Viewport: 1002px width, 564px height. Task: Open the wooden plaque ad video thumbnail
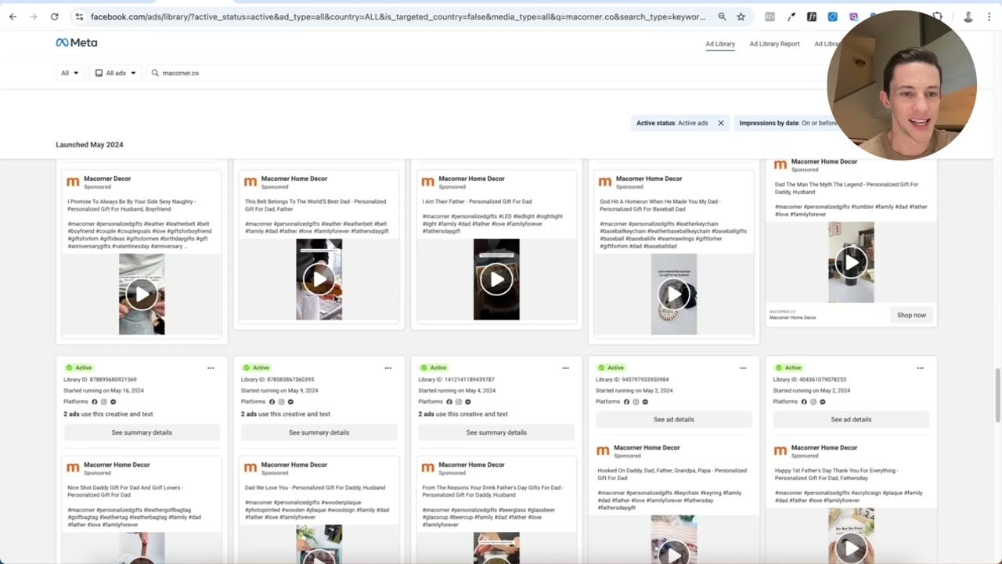319,544
